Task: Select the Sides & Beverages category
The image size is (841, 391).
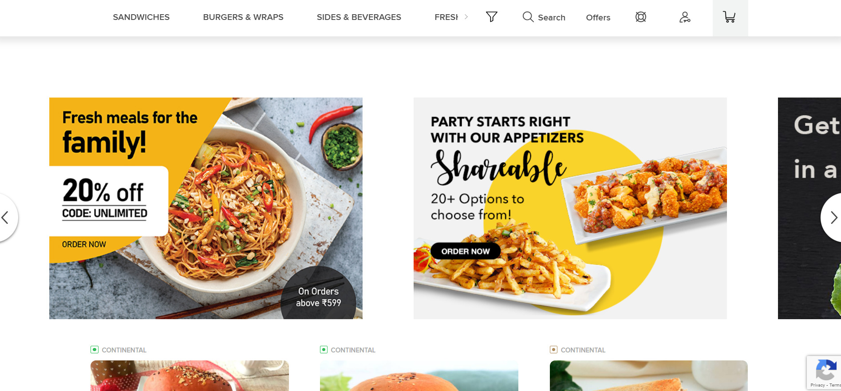Action: pos(359,17)
